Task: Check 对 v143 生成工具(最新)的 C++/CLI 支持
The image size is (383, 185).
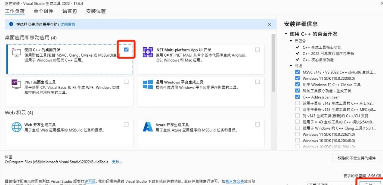Action: [297, 115]
